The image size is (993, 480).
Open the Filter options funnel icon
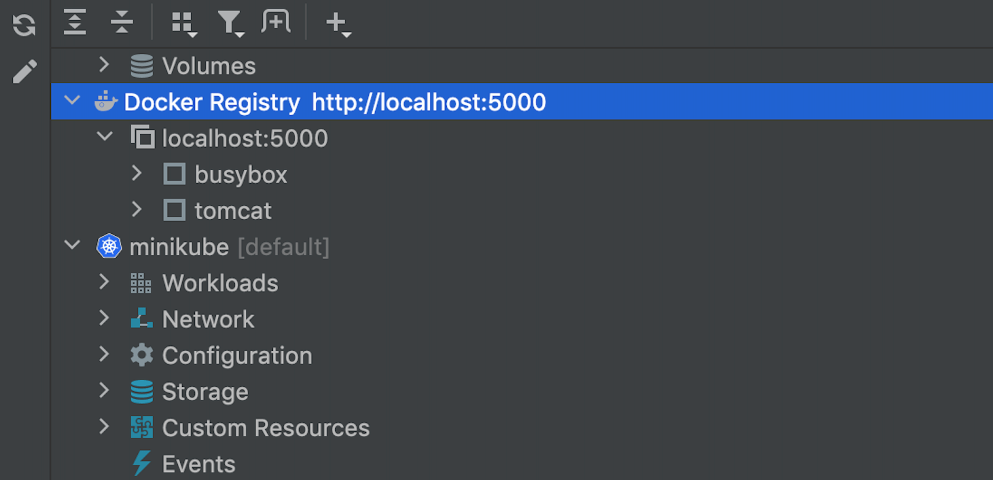[230, 24]
